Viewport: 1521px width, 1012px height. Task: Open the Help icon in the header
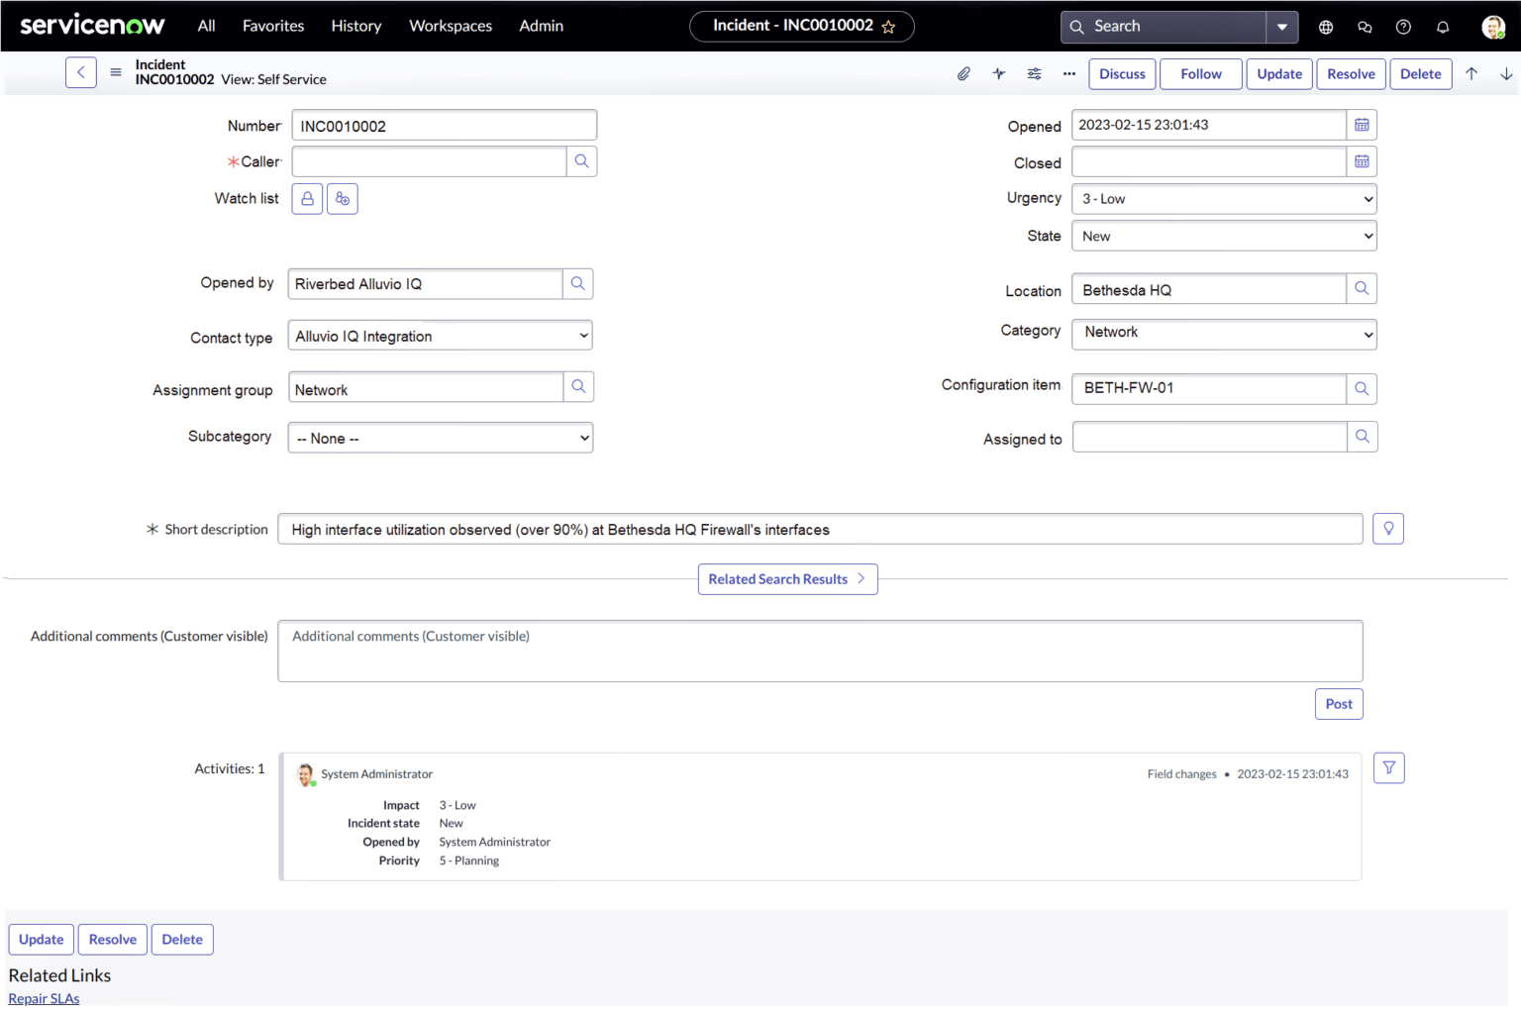(1403, 27)
